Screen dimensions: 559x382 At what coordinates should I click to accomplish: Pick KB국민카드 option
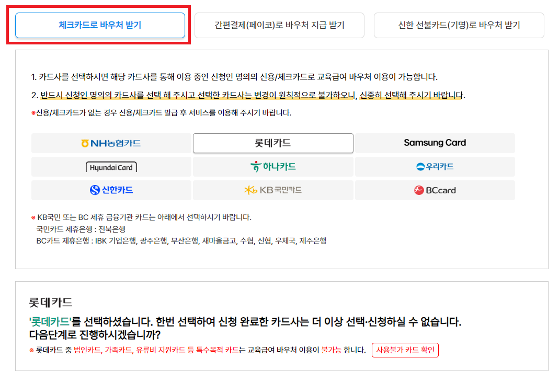pos(273,190)
